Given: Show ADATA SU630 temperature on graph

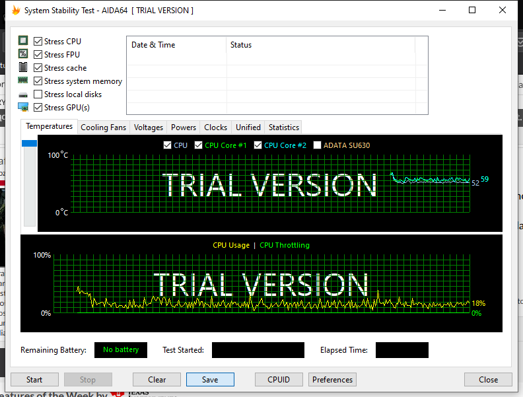Looking at the screenshot, I should click(x=317, y=145).
